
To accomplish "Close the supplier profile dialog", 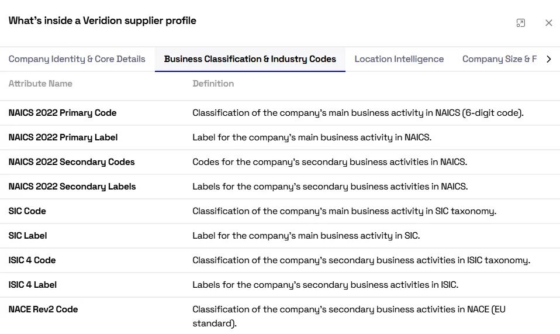I will 548,23.
